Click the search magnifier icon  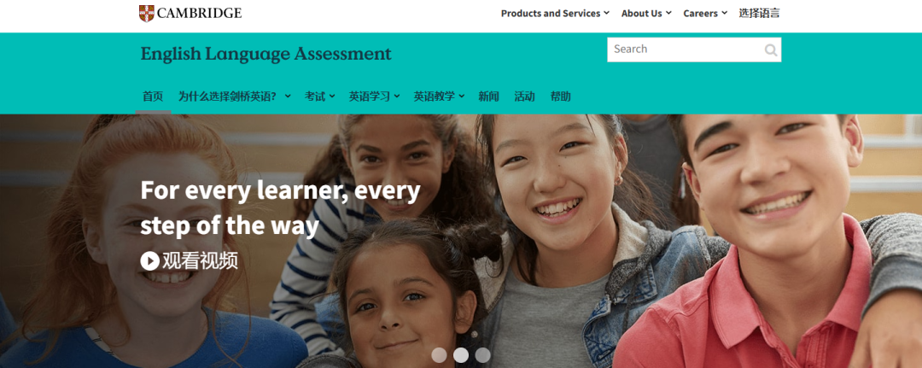770,50
